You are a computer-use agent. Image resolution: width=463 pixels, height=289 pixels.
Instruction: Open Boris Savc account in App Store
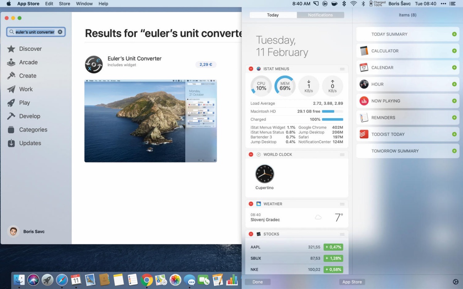26,232
